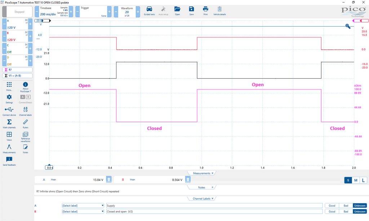Select the Notes panel tab
The width and height of the screenshot is (369, 221).
pos(201,188)
